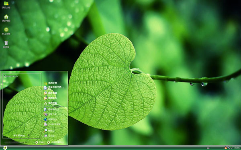Screen dimensions: 241x150
Task: Open My Pictures entry in Start menu
Action: pos(51,93)
